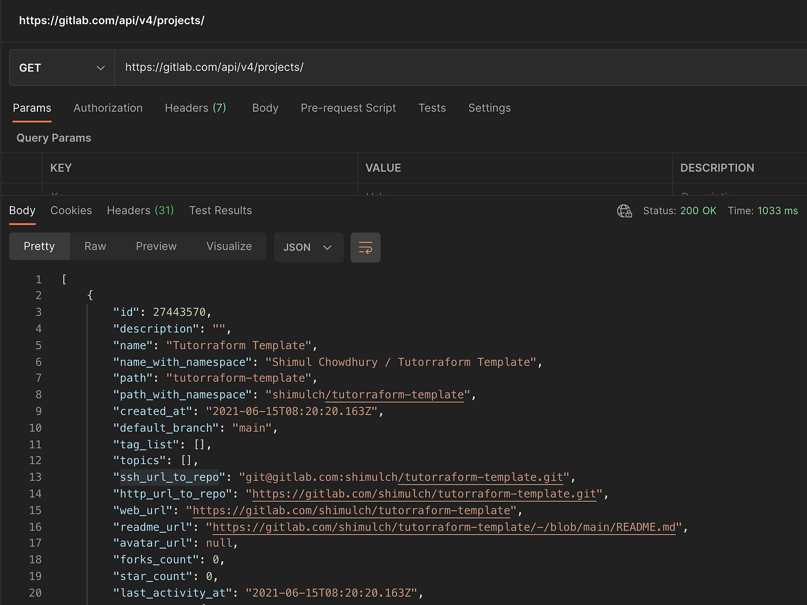This screenshot has width=807, height=605.
Task: Open the Cookies tab in the response
Action: coord(71,211)
